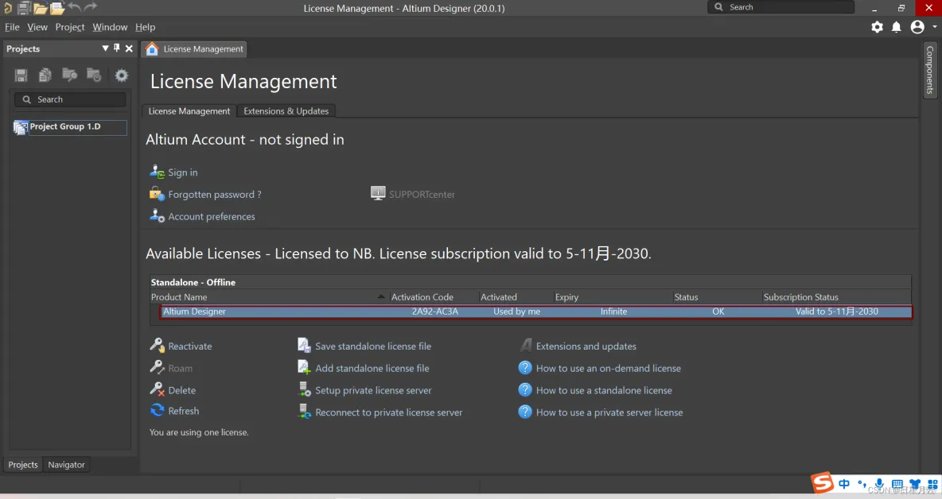Open the Help menu

145,27
